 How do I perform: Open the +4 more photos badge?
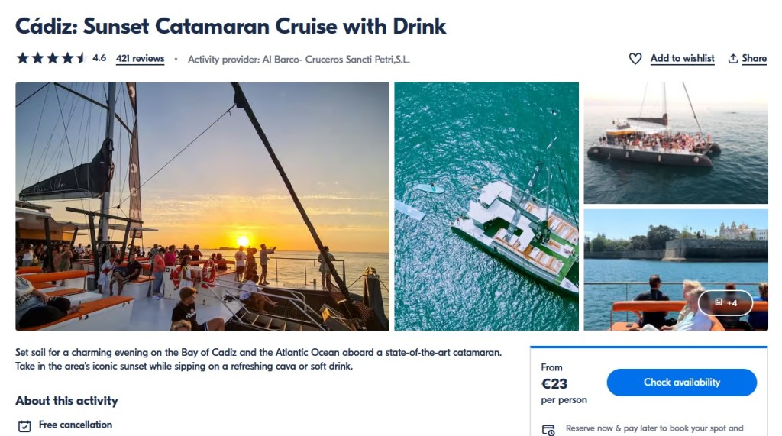[725, 303]
